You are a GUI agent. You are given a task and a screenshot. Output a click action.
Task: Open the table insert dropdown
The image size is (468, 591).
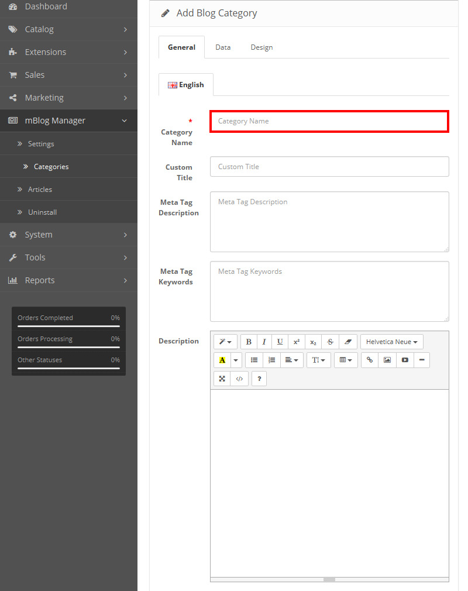[346, 360]
